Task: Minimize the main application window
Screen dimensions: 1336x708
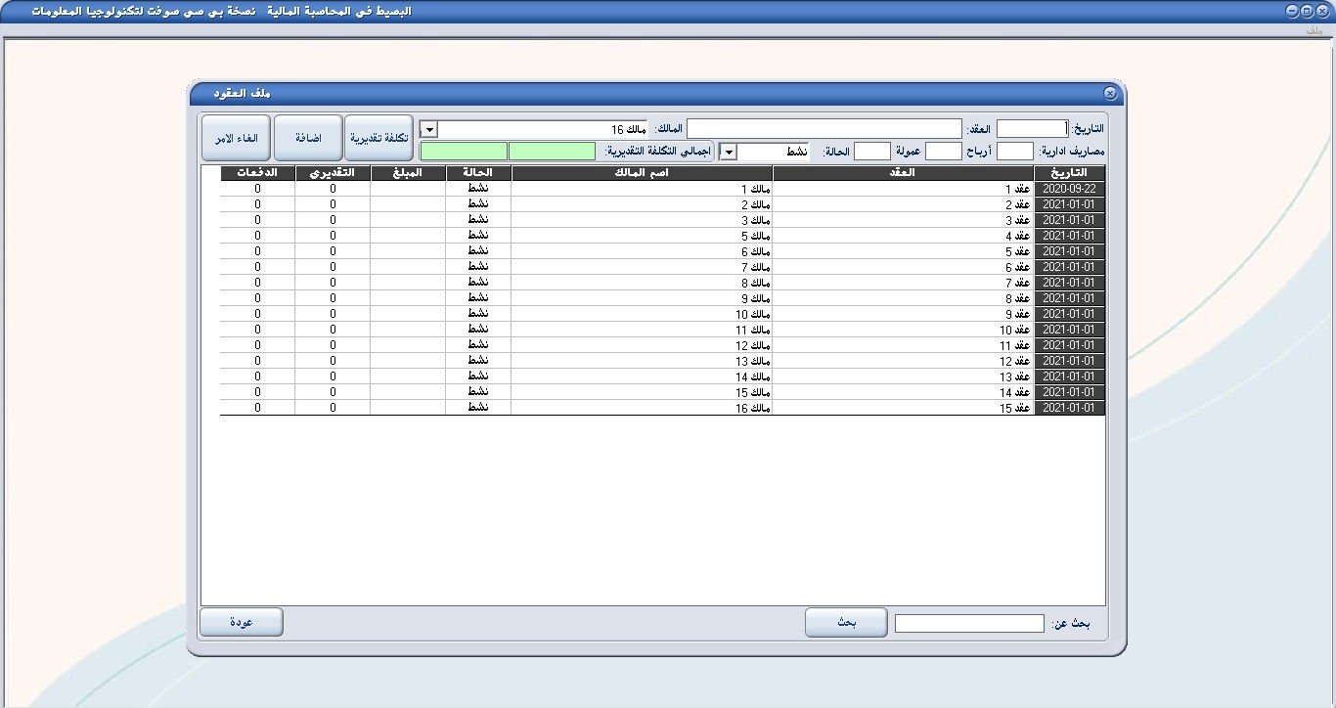Action: (x=1292, y=11)
